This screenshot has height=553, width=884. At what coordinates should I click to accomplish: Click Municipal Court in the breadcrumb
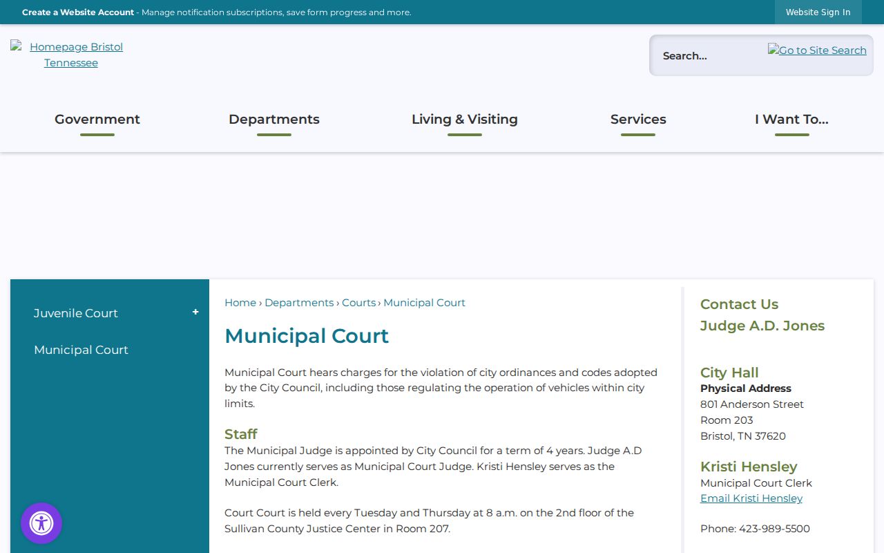(424, 303)
